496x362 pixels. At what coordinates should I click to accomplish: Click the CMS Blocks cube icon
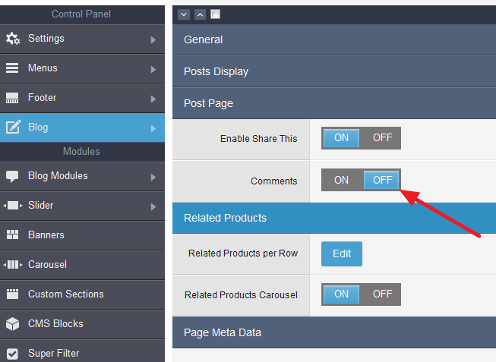pyautogui.click(x=12, y=324)
